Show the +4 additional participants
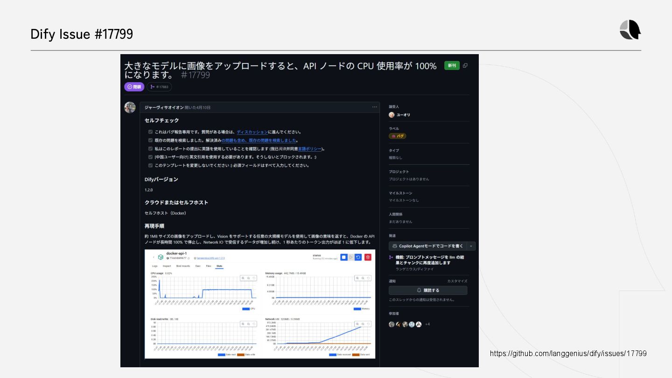The width and height of the screenshot is (672, 378). pos(427,324)
